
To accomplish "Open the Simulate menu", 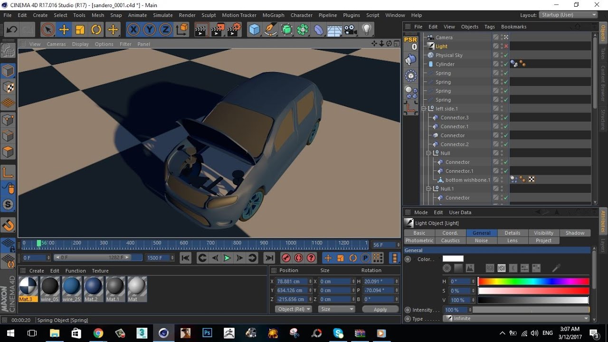I will click(162, 15).
